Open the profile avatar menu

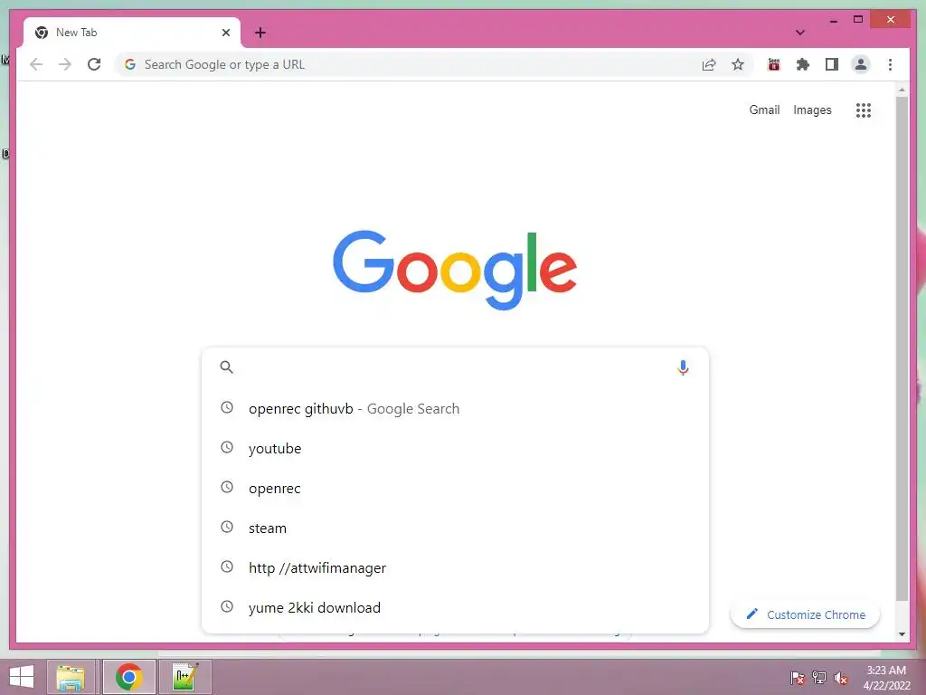(861, 64)
